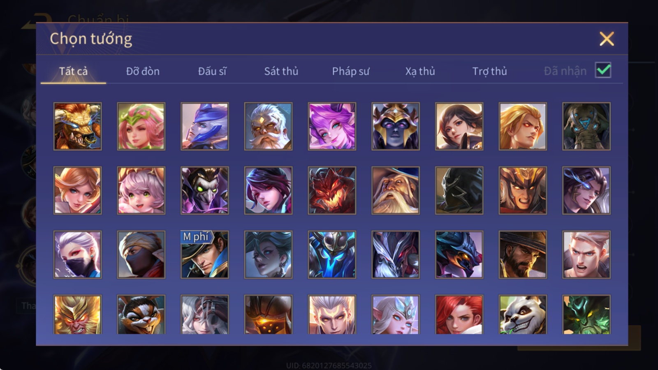This screenshot has width=658, height=370.
Task: Pick the elephant hero portrait
Action: point(586,126)
